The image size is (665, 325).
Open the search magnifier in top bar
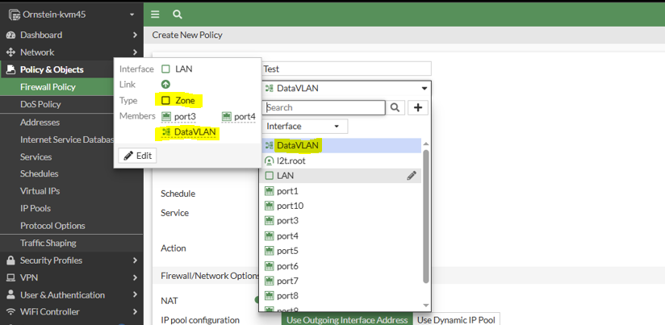(x=178, y=15)
